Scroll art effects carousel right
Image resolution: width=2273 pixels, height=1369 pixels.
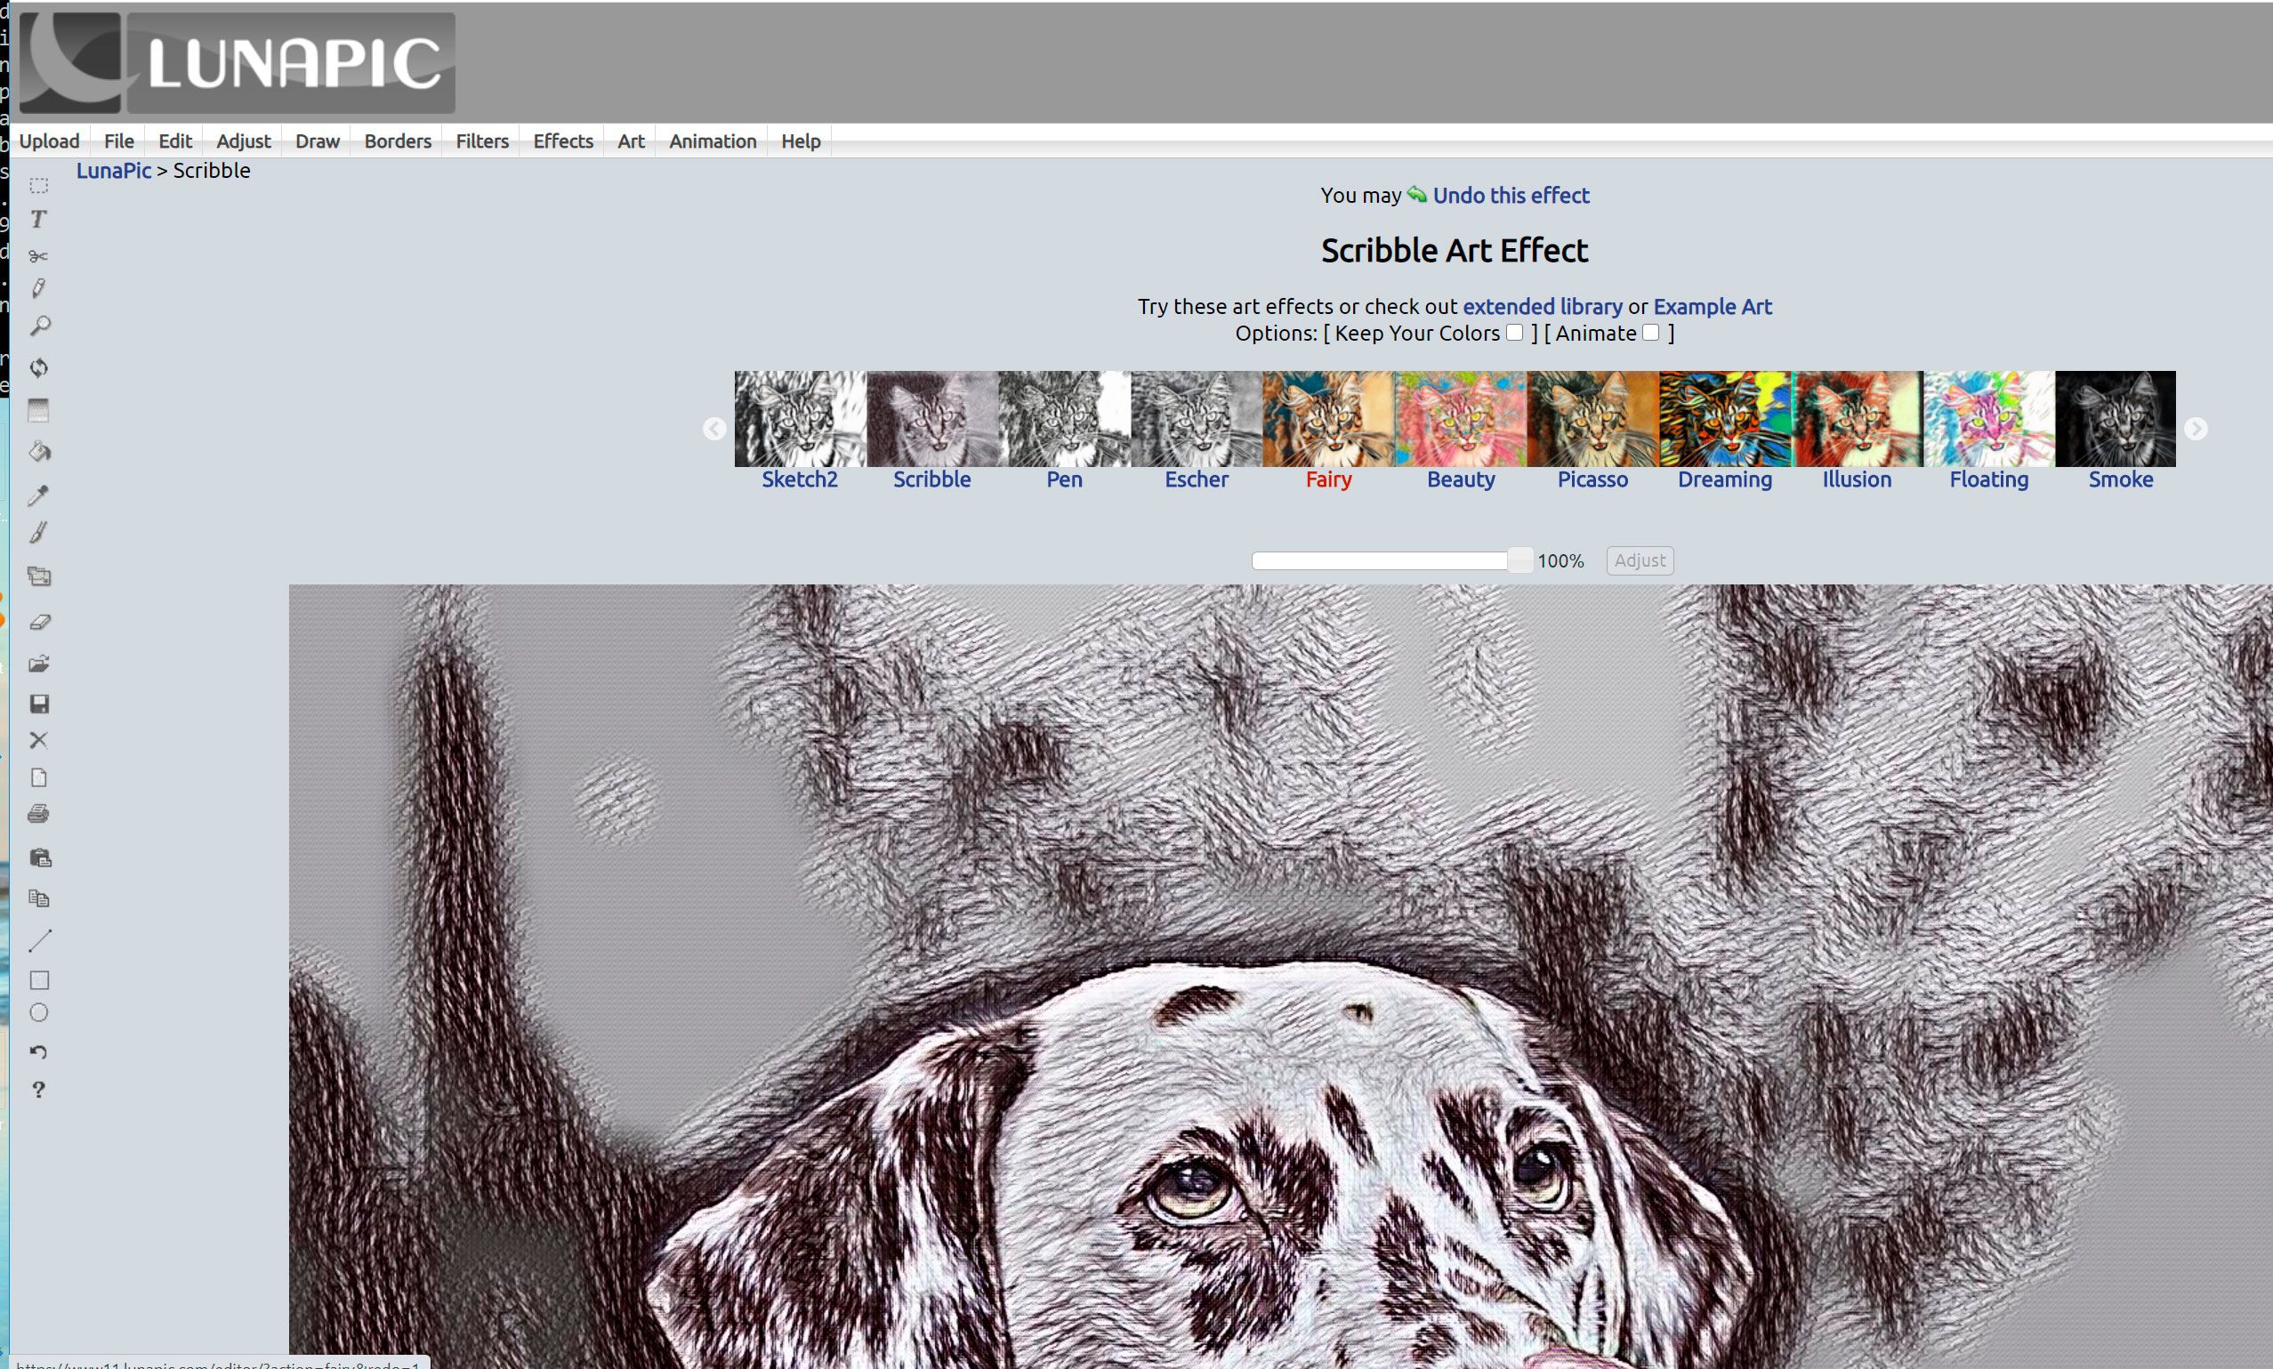[x=2196, y=429]
